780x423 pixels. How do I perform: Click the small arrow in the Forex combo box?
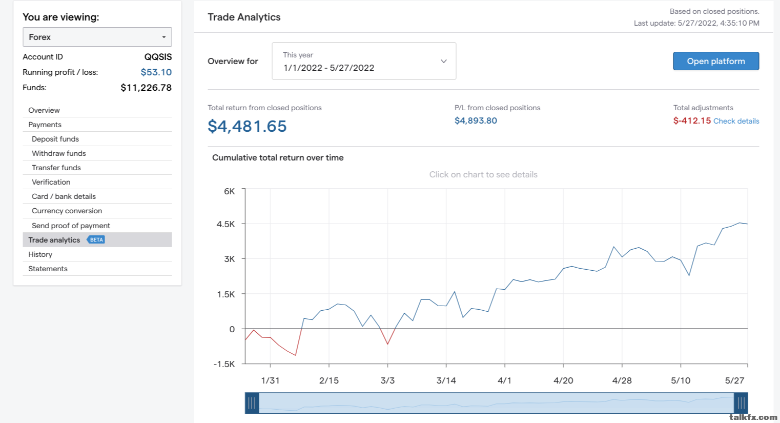pos(164,37)
